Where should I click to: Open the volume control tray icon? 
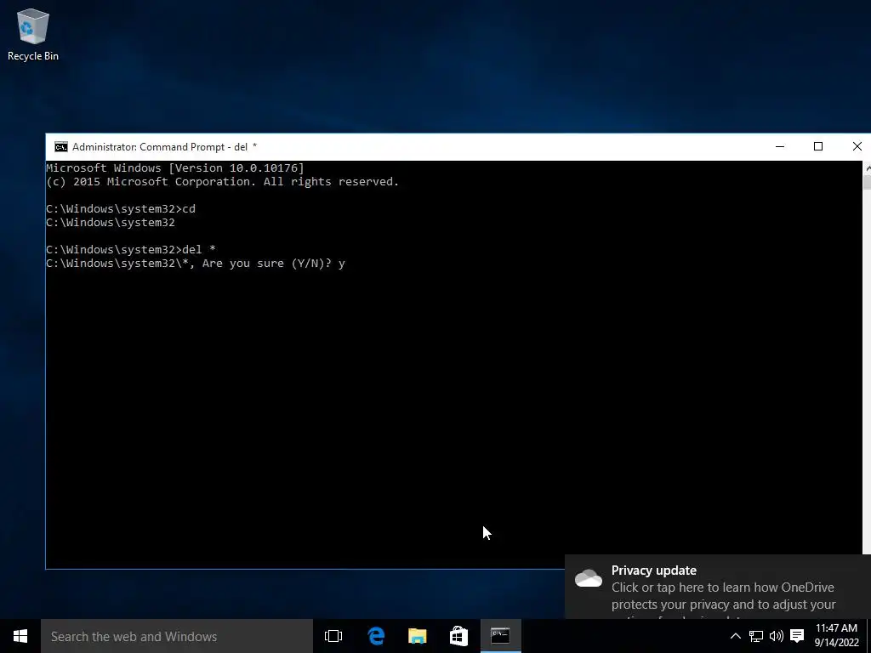click(776, 636)
